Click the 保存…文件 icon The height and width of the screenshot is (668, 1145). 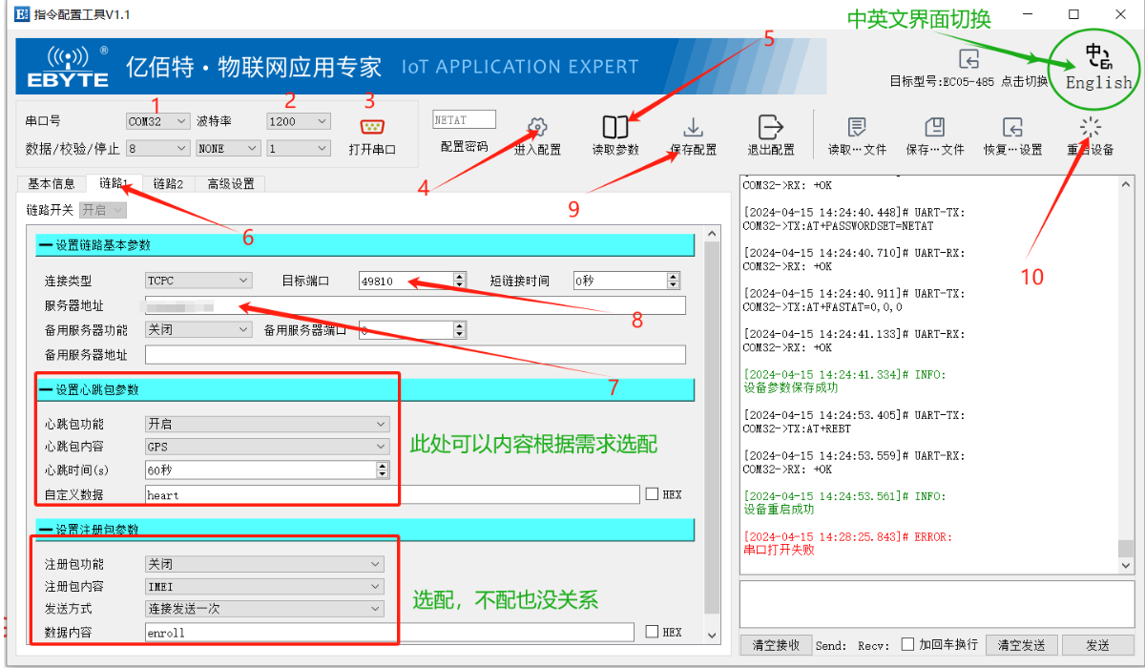[935, 127]
